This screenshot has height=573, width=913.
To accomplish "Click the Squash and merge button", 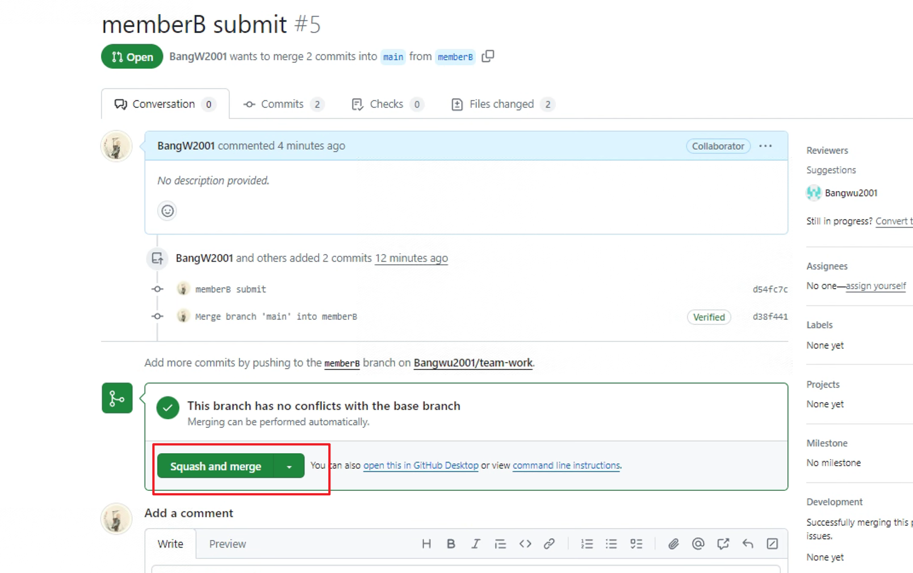I will pos(216,466).
